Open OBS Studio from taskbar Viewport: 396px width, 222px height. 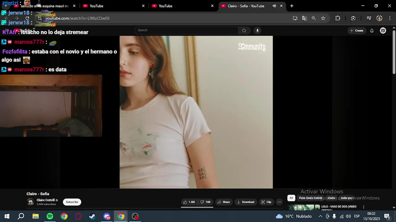click(x=135, y=216)
